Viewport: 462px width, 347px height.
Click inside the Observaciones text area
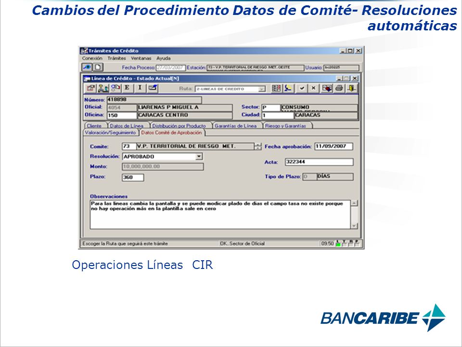click(220, 214)
